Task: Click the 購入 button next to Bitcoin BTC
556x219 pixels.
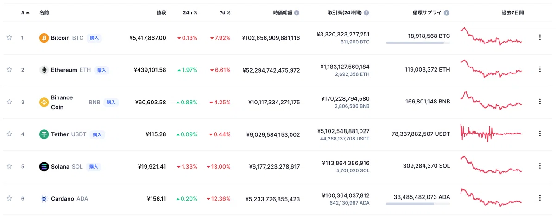Action: pyautogui.click(x=94, y=38)
